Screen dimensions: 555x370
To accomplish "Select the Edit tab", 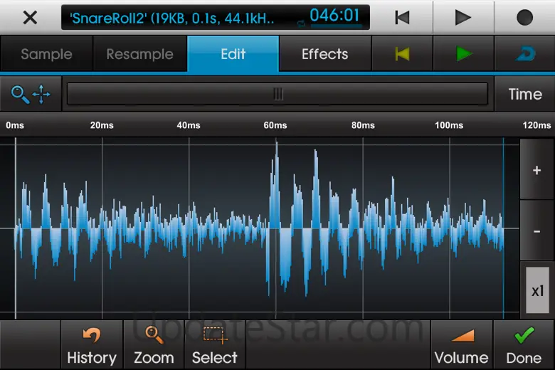I will pos(233,54).
